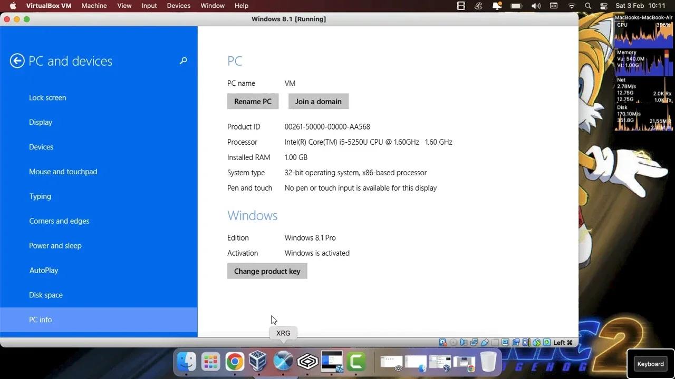675x379 pixels.
Task: Open the shared folders icon in VM status bar
Action: (494, 342)
